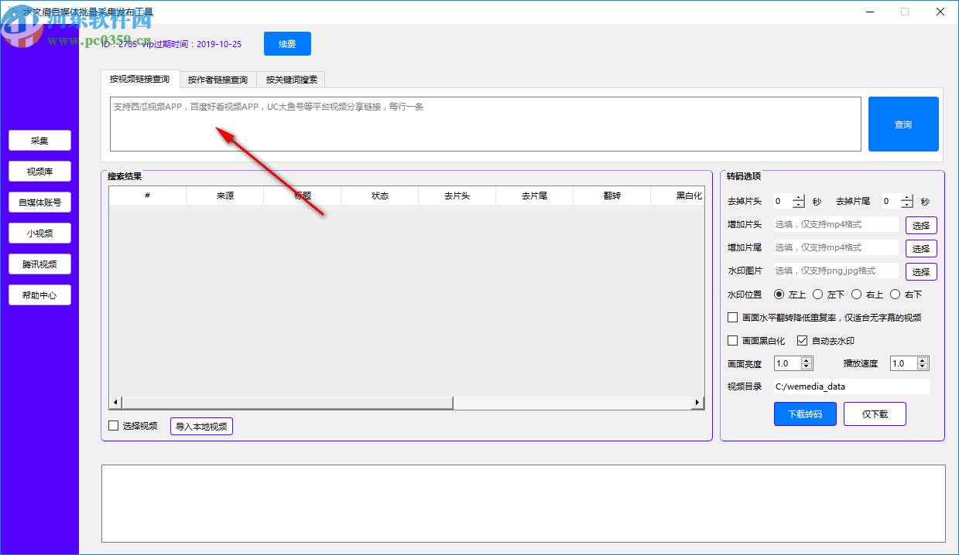
Task: Select the 右下 watermark position
Action: (895, 295)
